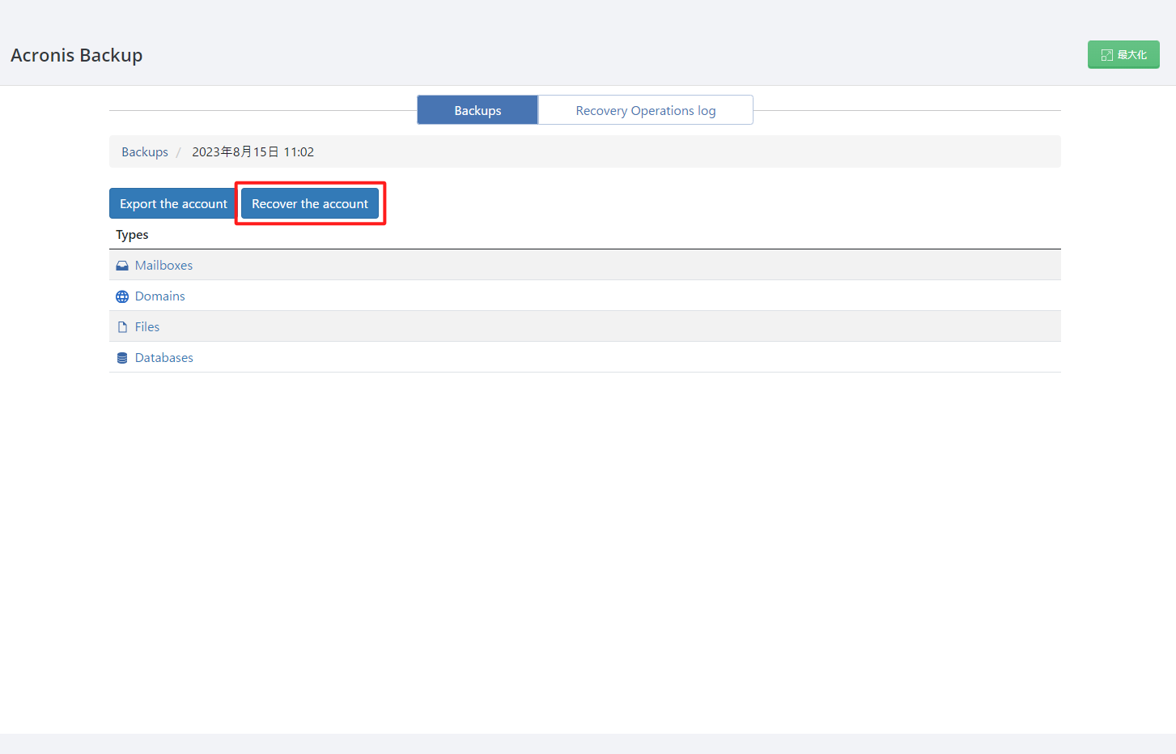The width and height of the screenshot is (1176, 754).
Task: Browse the Files text link
Action: click(x=147, y=327)
